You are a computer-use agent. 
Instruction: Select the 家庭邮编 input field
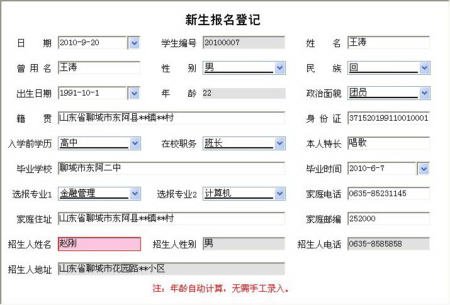(x=388, y=219)
